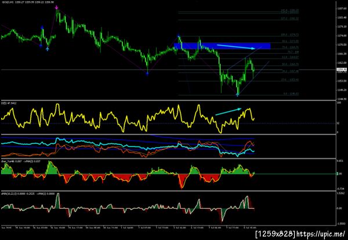The width and height of the screenshot is (348, 240).
Task: Click the RSI value label 47.9462
Action: pyautogui.click(x=10, y=103)
